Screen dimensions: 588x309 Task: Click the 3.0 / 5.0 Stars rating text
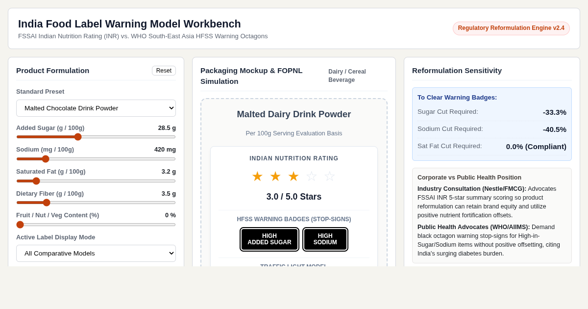(x=294, y=197)
